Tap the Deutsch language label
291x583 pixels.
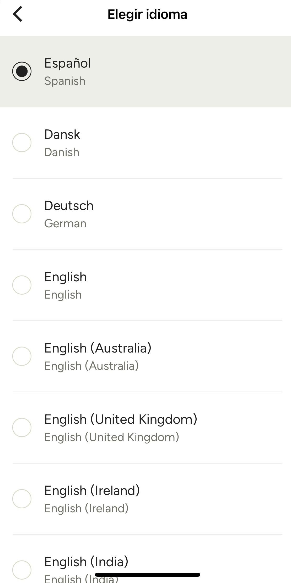pyautogui.click(x=69, y=206)
